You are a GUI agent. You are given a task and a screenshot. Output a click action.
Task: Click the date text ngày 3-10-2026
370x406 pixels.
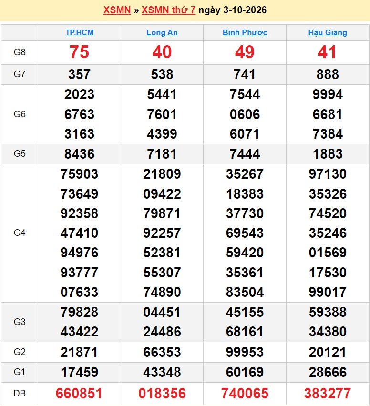click(x=232, y=10)
